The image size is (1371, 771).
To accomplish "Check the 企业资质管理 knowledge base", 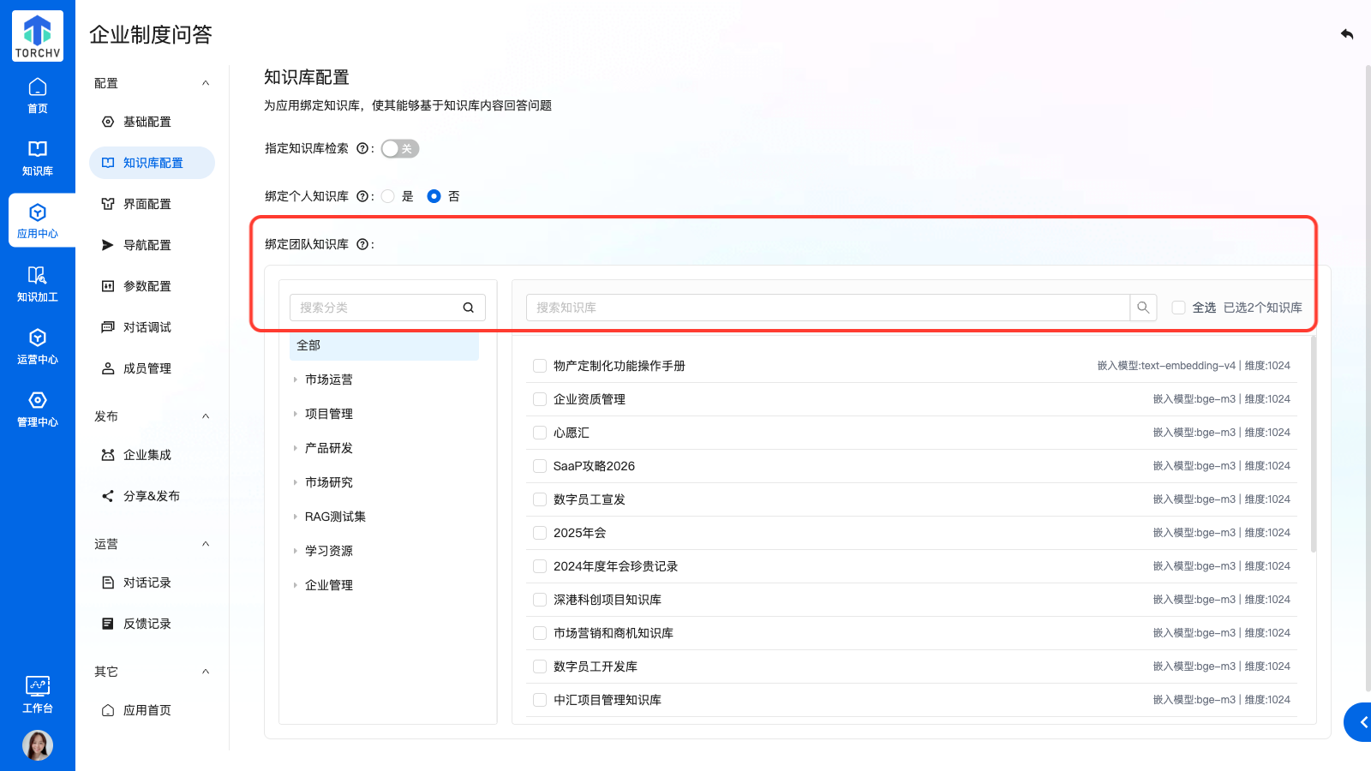I will point(540,399).
